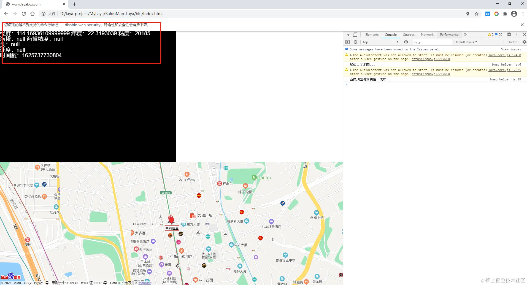Open the warnings count badge showing 2

point(491,35)
